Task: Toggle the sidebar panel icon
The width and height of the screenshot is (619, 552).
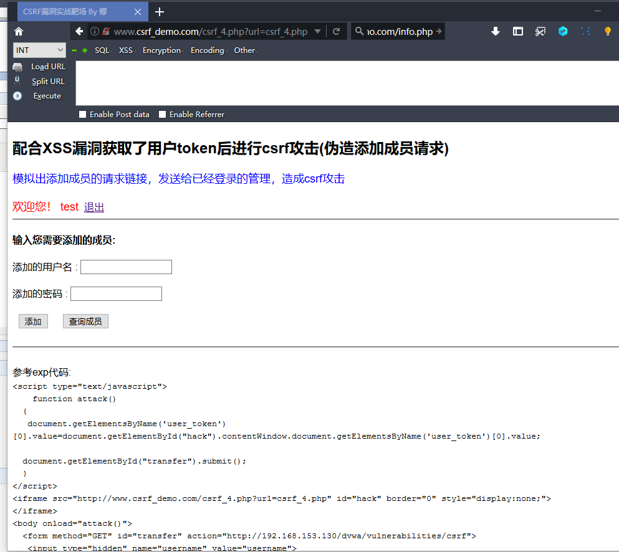Action: point(518,32)
